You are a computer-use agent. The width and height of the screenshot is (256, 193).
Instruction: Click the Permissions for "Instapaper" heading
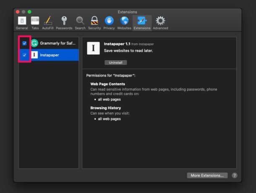[111, 75]
